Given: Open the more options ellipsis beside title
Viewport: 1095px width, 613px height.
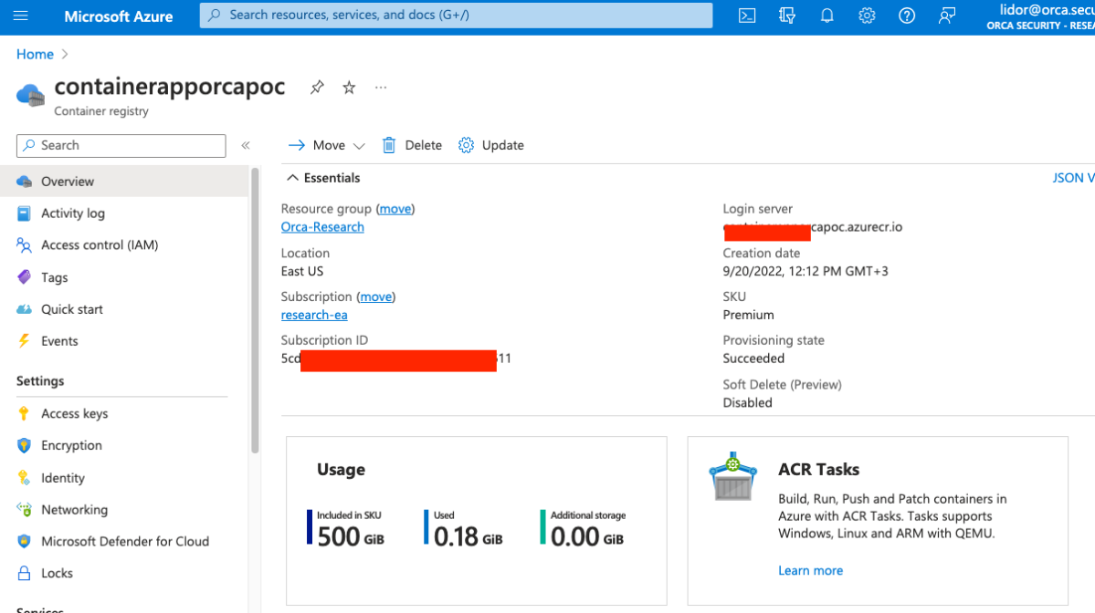Looking at the screenshot, I should (381, 88).
